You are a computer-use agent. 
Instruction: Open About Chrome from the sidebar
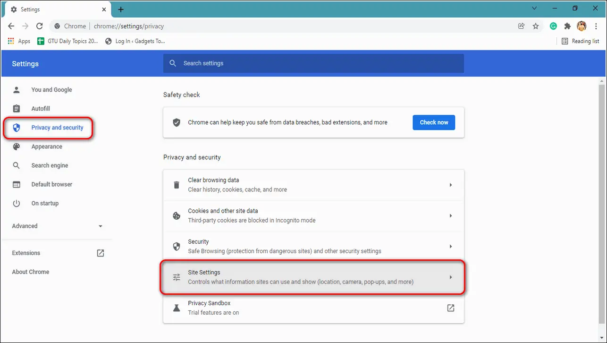coord(31,272)
